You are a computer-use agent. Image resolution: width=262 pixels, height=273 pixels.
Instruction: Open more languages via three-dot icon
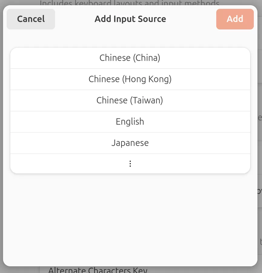click(x=130, y=164)
